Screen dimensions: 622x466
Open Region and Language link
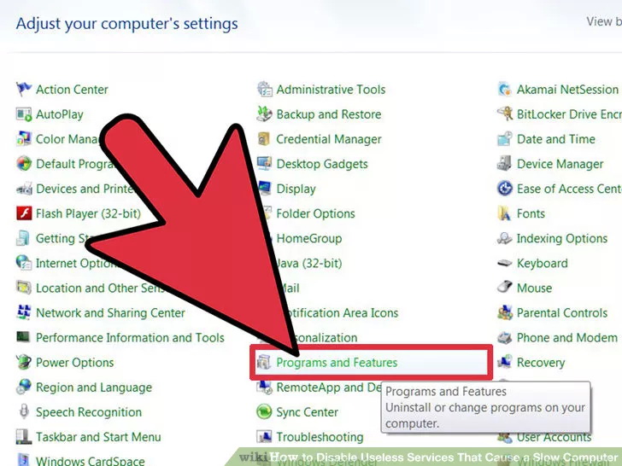coord(94,387)
